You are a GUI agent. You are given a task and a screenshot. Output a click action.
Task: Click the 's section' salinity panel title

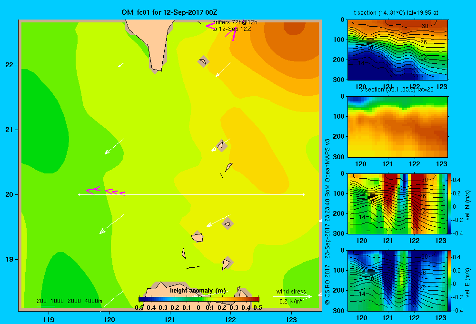tap(397, 90)
